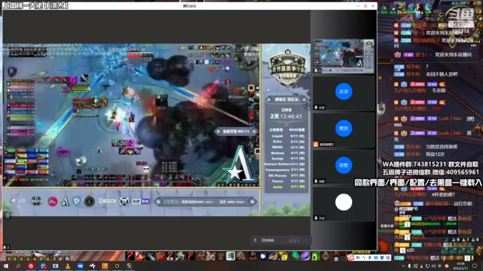Open toolbox grid icon on Sogou bar
Viewport: 483px width, 271px height.
tap(388, 258)
